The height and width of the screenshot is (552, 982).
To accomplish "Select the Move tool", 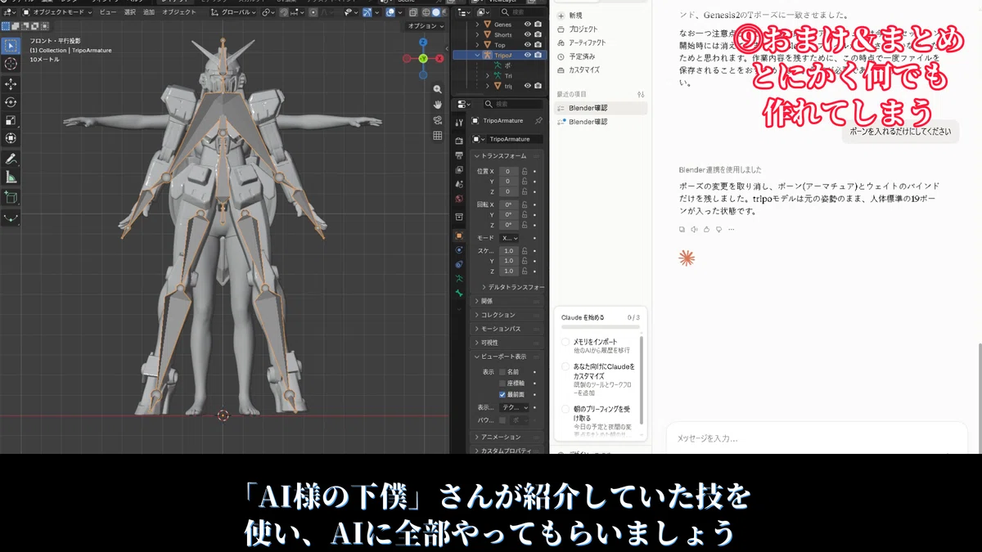I will [11, 84].
